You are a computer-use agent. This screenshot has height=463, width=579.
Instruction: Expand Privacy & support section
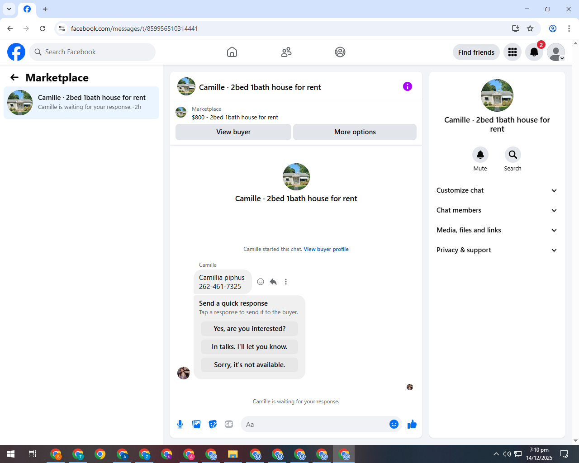tap(497, 250)
